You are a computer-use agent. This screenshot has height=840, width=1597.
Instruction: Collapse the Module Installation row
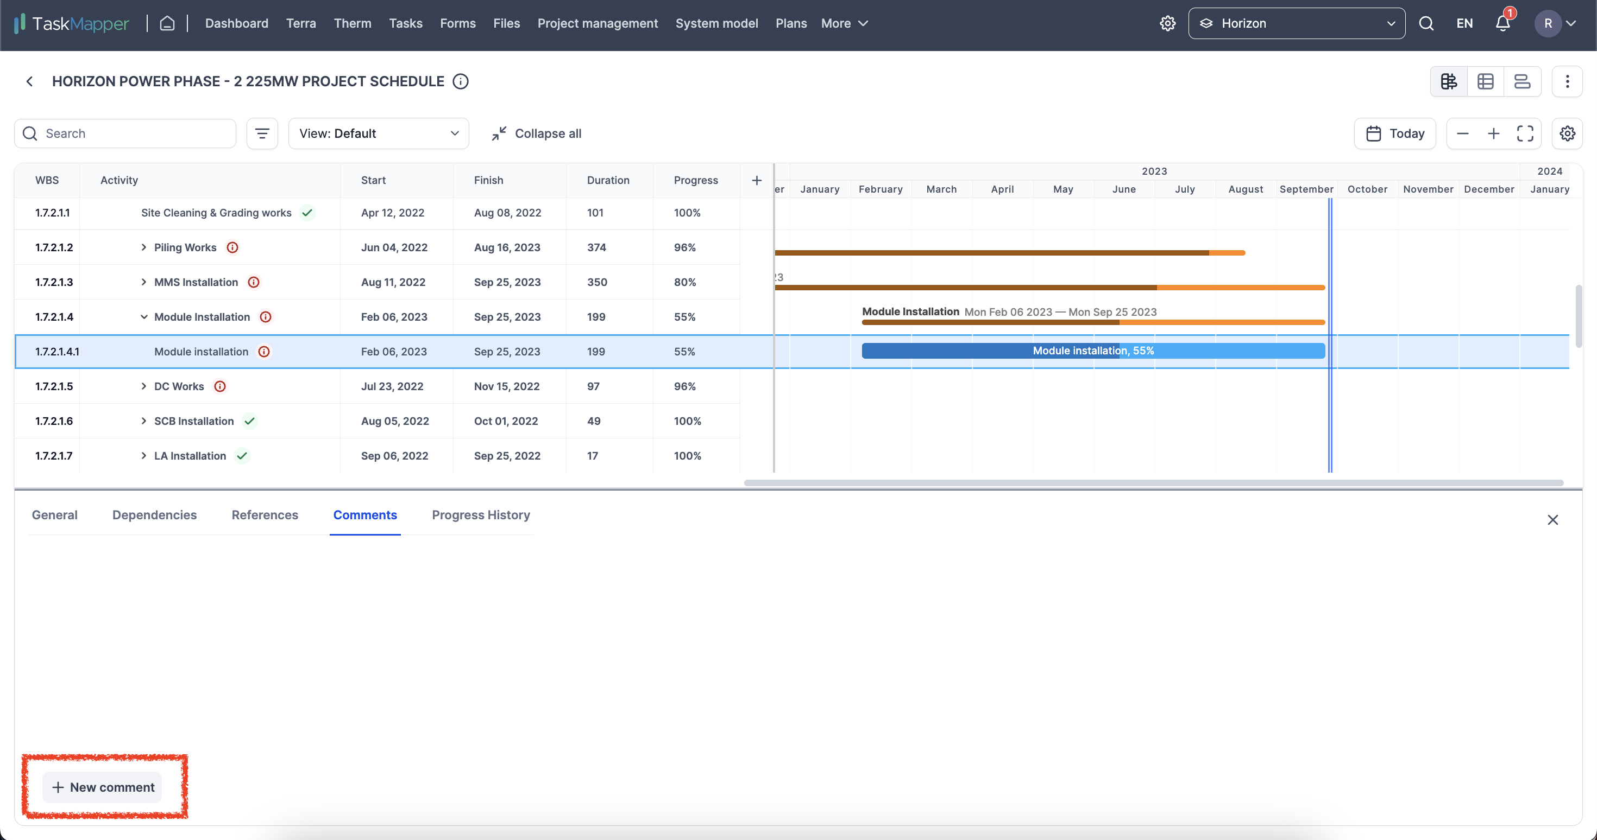click(x=144, y=317)
